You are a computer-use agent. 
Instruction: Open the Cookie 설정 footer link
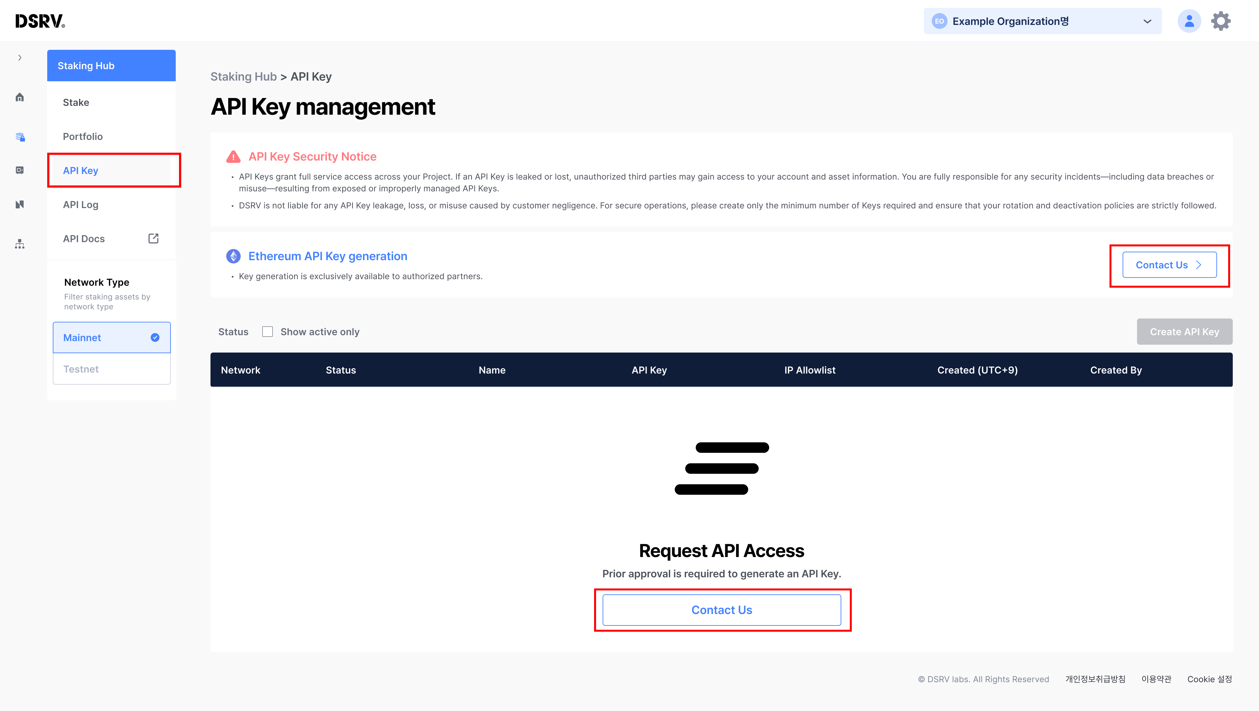[x=1209, y=679]
